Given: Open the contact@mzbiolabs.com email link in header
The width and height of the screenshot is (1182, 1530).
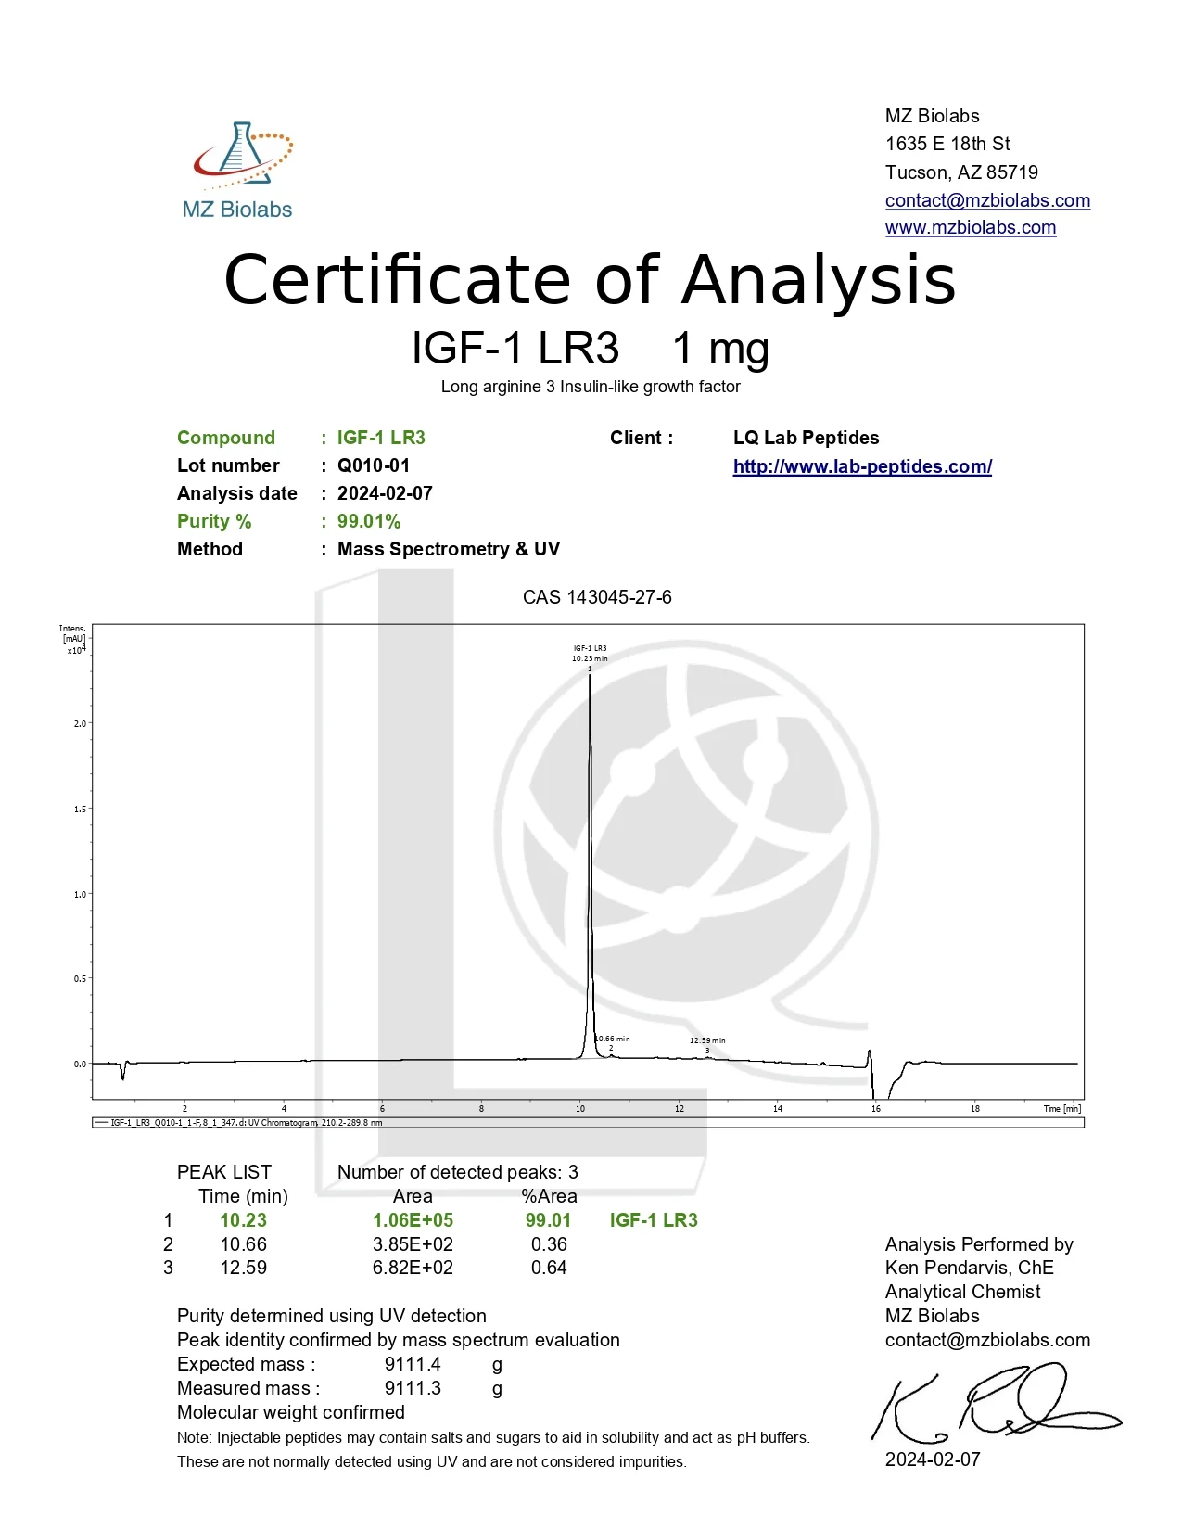Looking at the screenshot, I should click(x=987, y=200).
